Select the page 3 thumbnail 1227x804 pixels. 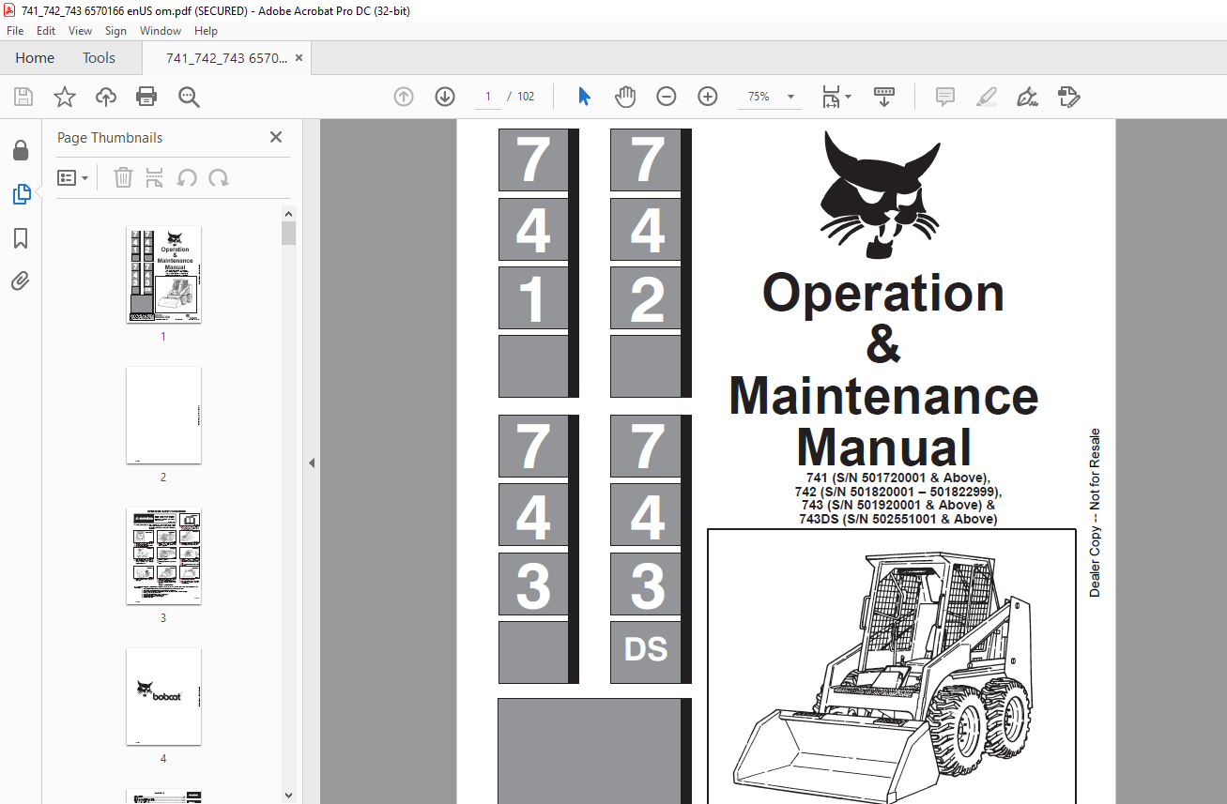pyautogui.click(x=163, y=556)
